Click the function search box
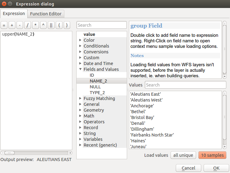Viewport: 230px width, 173px height. pos(101,25)
